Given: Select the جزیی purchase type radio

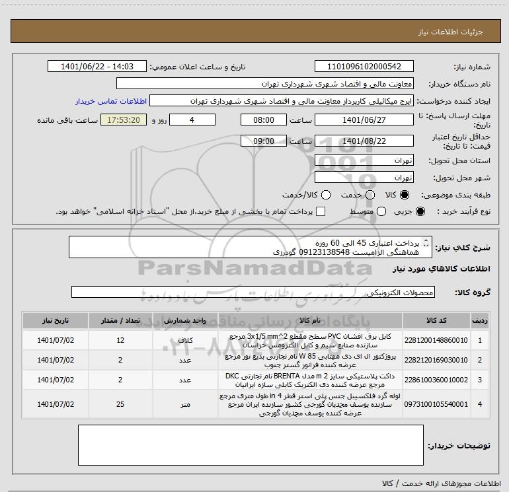Looking at the screenshot, I should point(420,211).
